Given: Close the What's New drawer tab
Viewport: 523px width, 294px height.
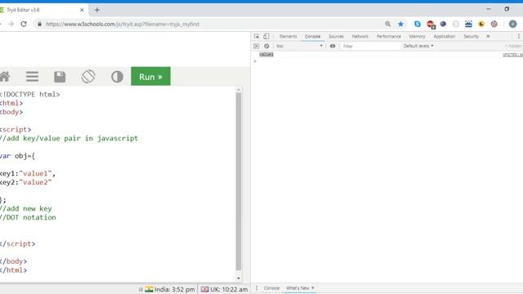Looking at the screenshot, I should click(312, 287).
